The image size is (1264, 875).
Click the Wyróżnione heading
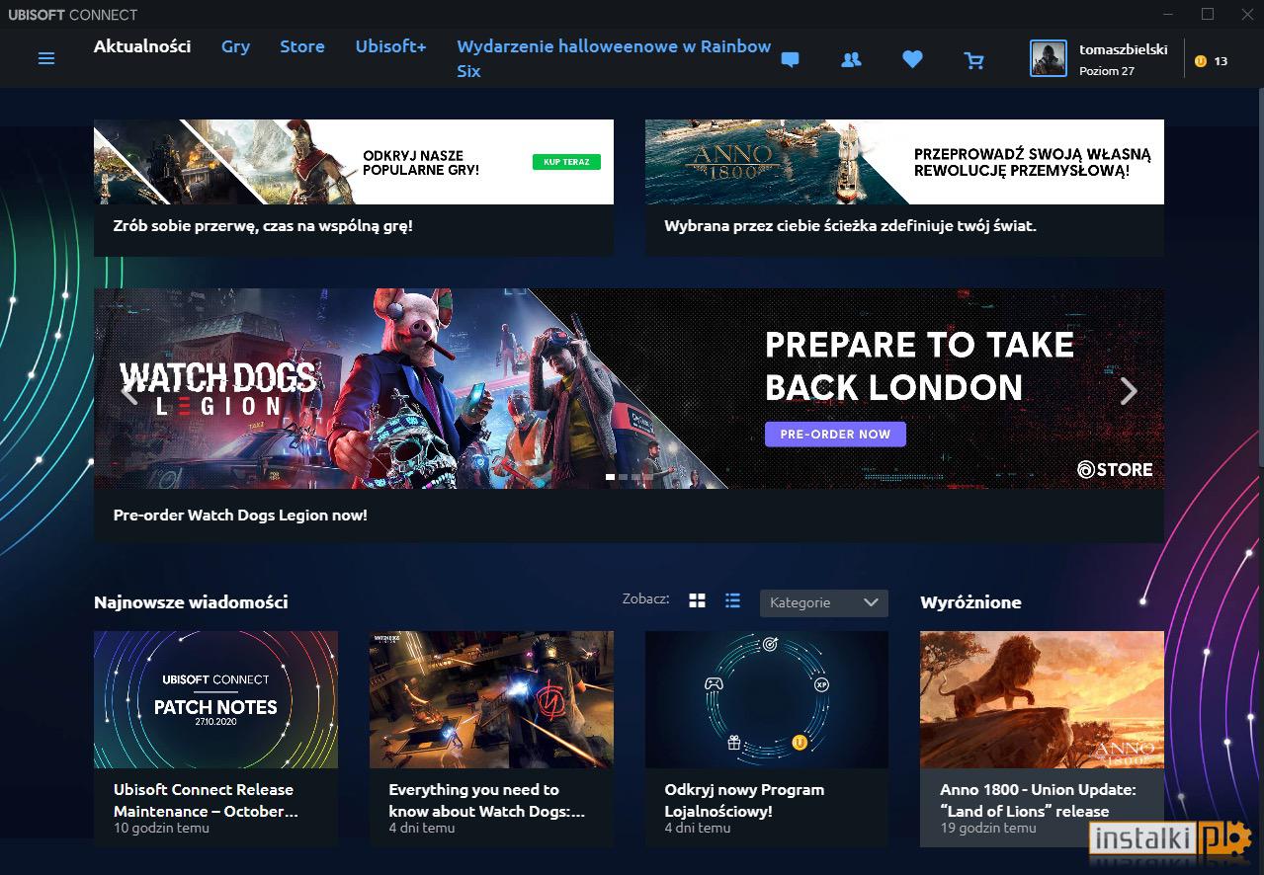click(970, 602)
